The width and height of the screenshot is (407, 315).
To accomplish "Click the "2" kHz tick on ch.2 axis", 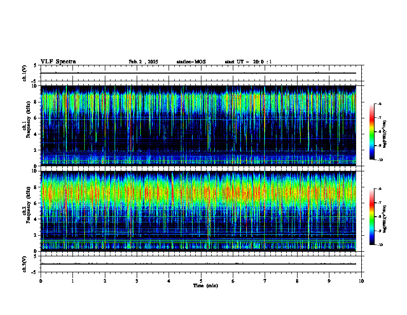I will tap(36, 235).
